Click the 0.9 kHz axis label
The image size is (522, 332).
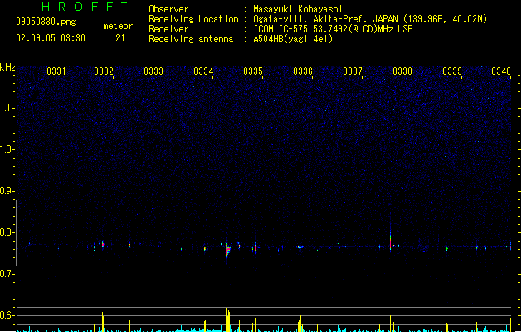[7, 191]
